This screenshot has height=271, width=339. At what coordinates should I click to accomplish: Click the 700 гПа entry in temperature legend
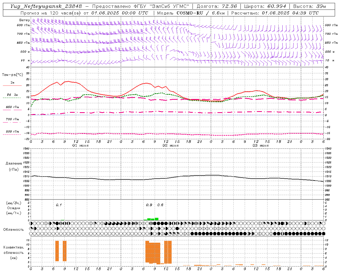[x=12, y=119]
